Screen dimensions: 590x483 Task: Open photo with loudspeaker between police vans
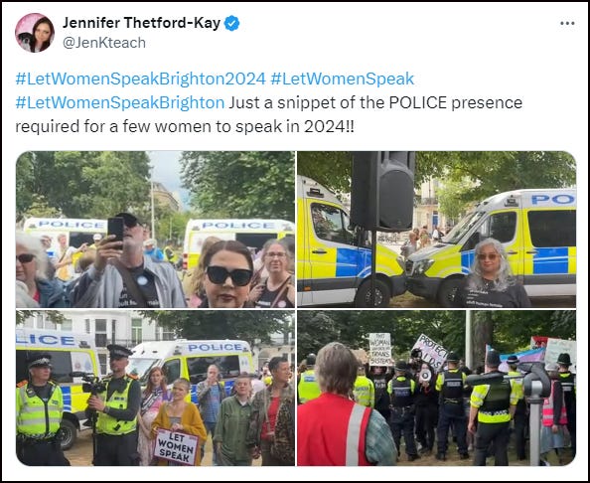[x=436, y=230]
